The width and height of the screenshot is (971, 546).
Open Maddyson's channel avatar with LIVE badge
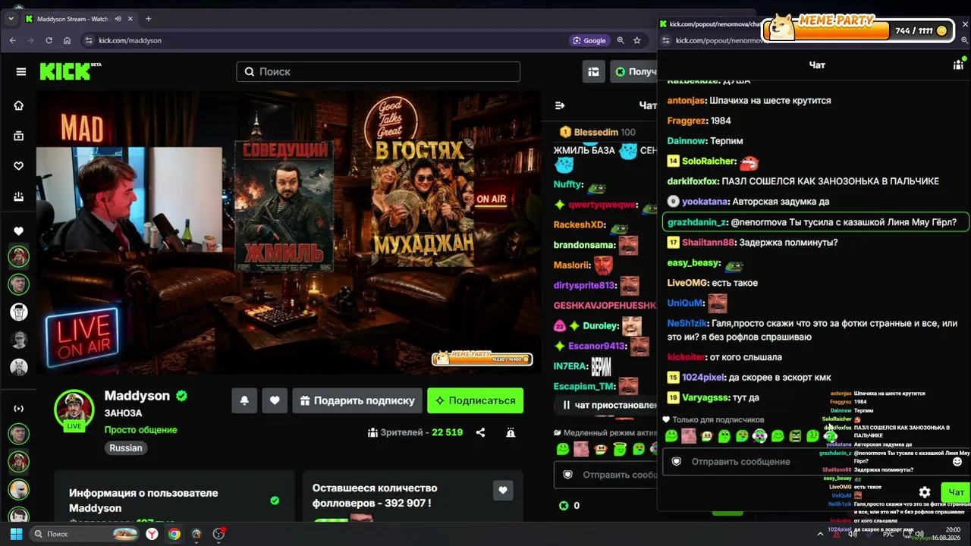click(74, 410)
